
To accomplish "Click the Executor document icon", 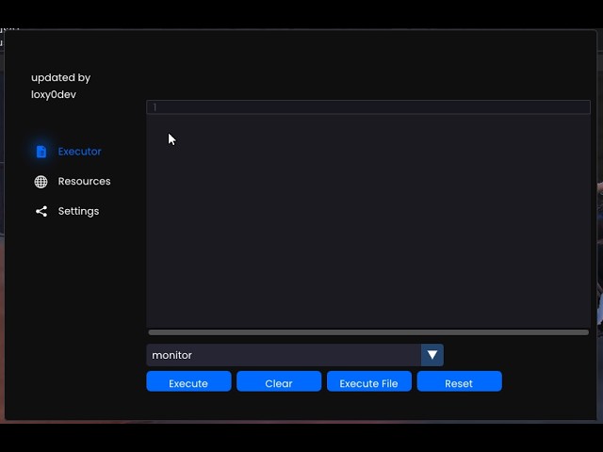I will (x=41, y=152).
